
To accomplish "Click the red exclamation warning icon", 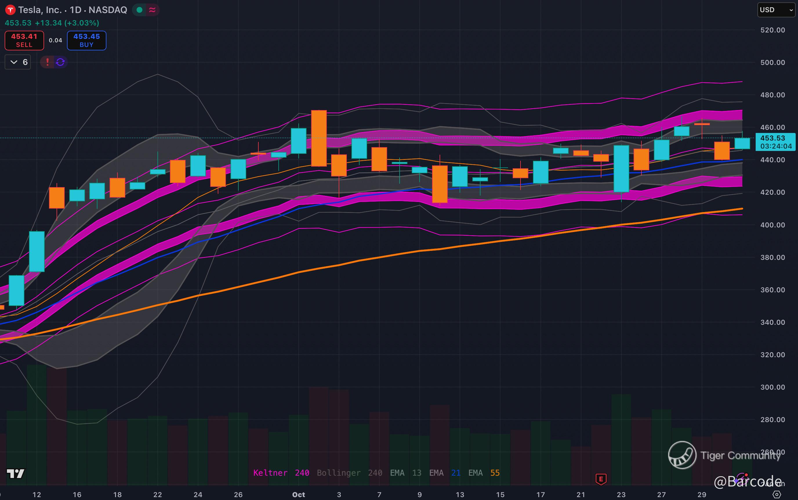I will point(47,62).
